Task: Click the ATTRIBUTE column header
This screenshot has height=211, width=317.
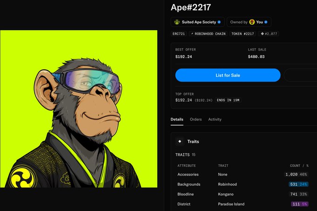Action: click(186, 166)
